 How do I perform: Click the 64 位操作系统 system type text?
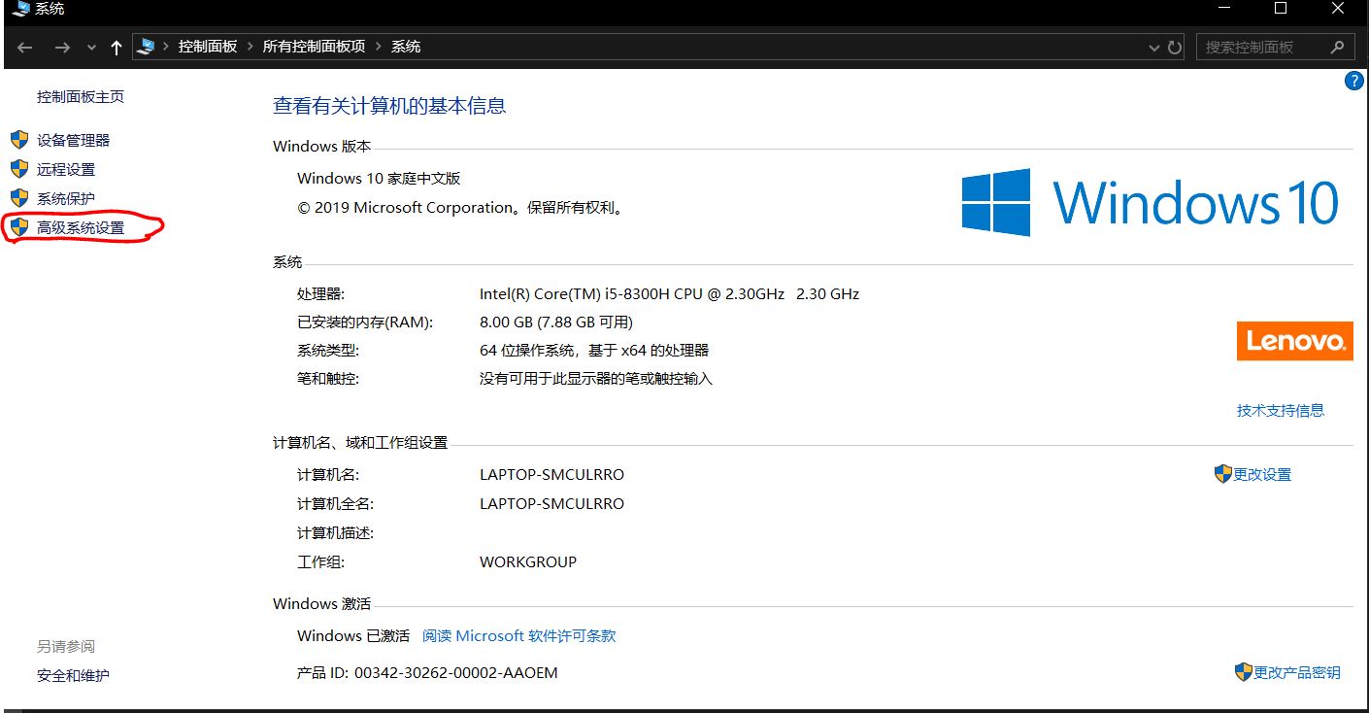click(594, 350)
